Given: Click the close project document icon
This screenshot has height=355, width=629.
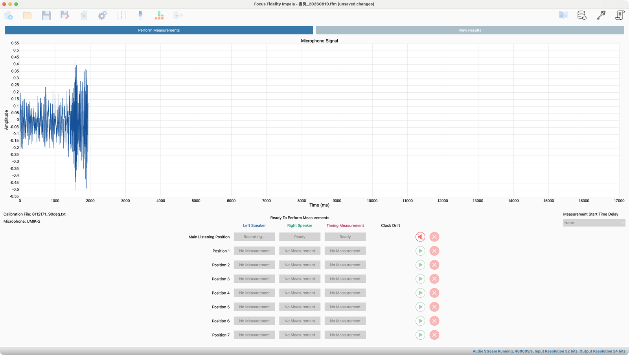Looking at the screenshot, I should click(x=84, y=15).
